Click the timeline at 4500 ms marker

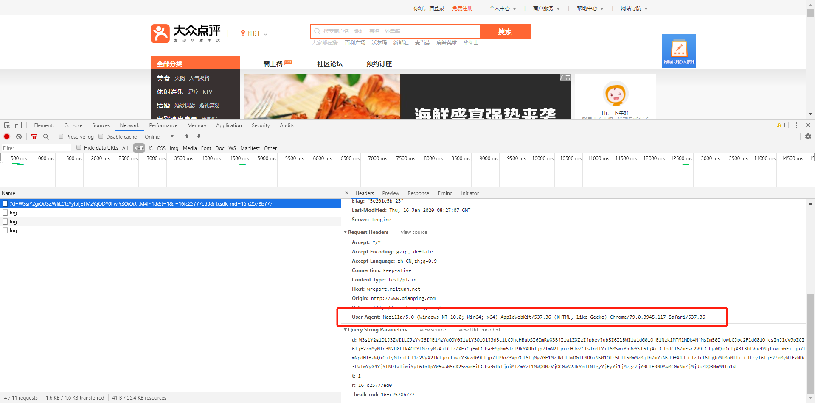tap(239, 158)
